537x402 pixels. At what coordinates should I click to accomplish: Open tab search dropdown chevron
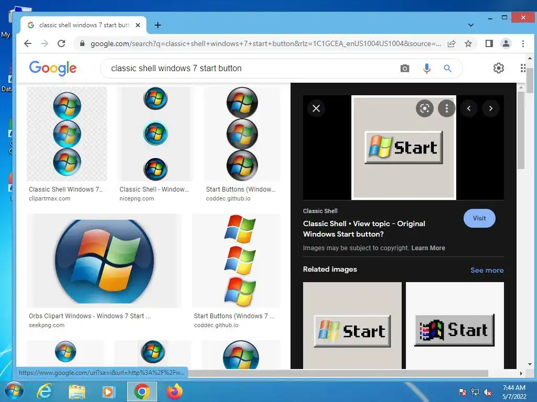click(x=471, y=25)
